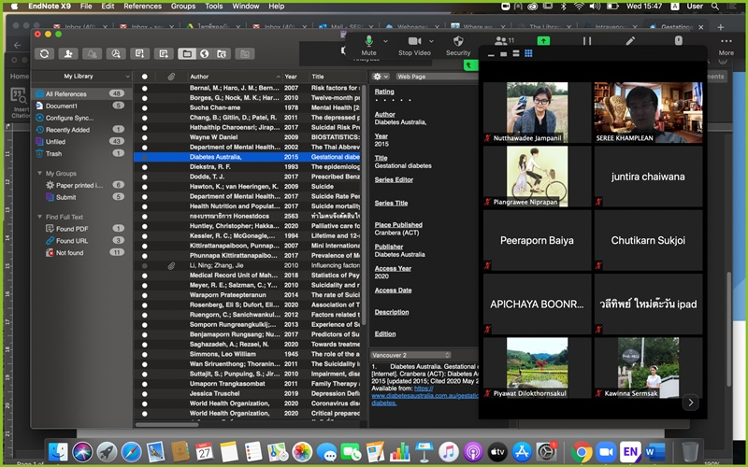This screenshot has width=748, height=467.
Task: Open Web Page reference type dropdown
Action: click(x=424, y=77)
